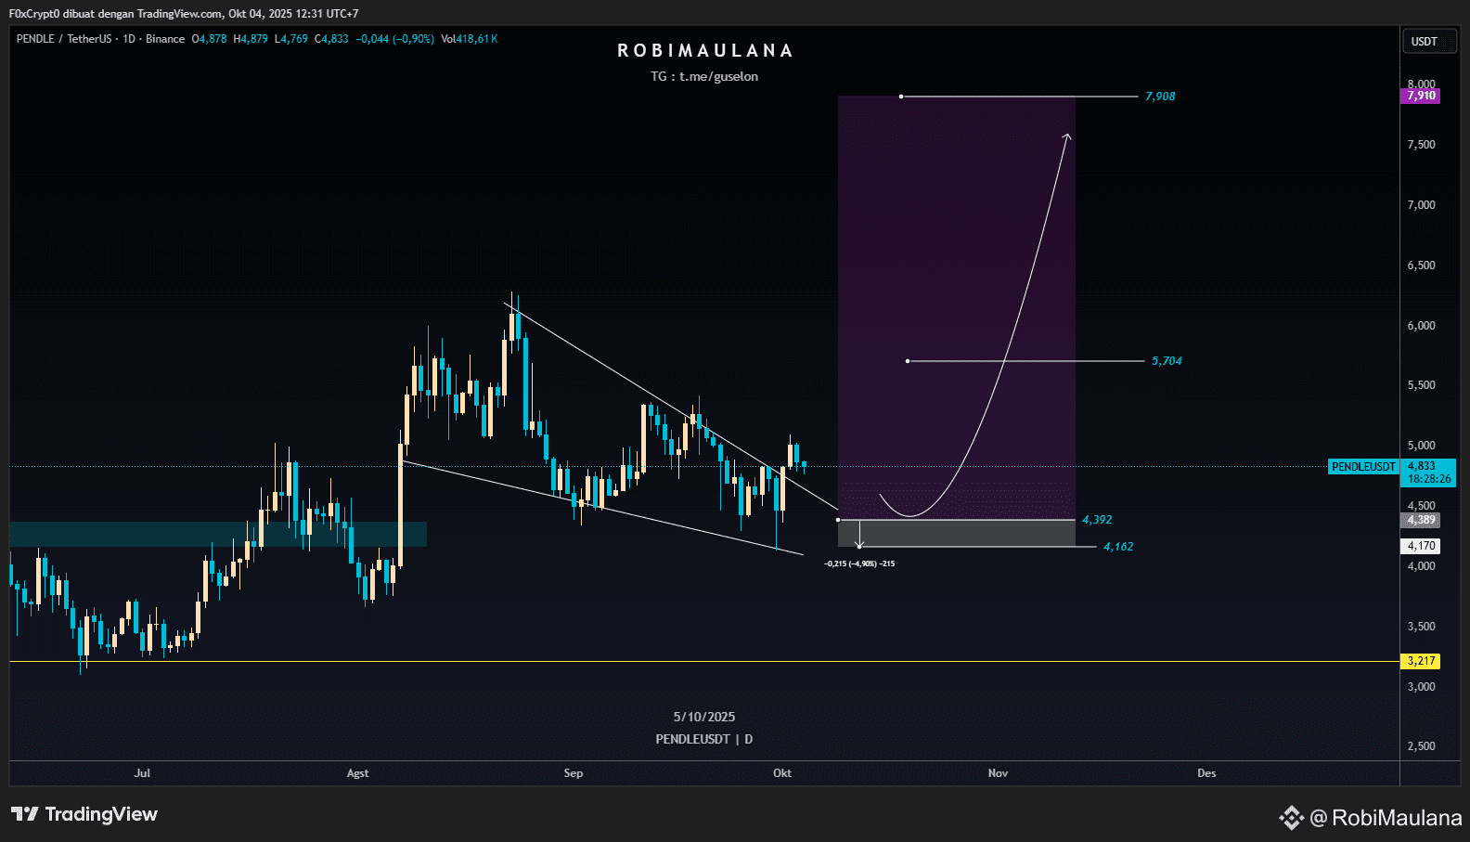
Task: Select the PENDLEUSDT symbol tag on price line
Action: point(1363,467)
